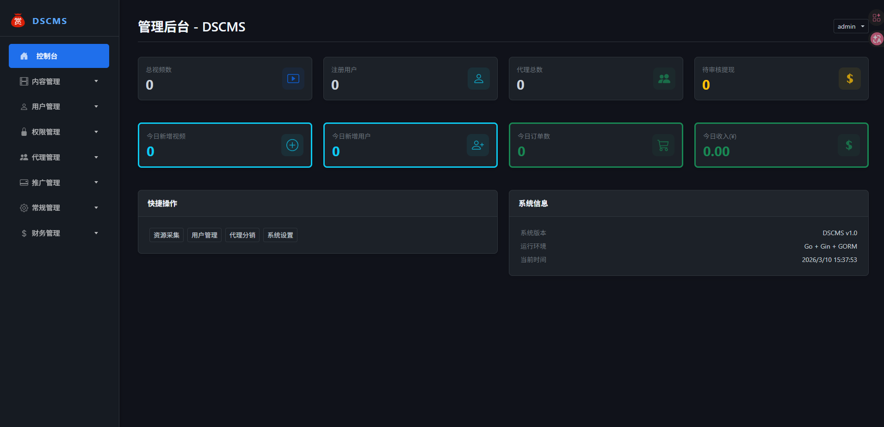Click the add-user icon in 今日新增用户 card
The width and height of the screenshot is (884, 427).
point(477,145)
